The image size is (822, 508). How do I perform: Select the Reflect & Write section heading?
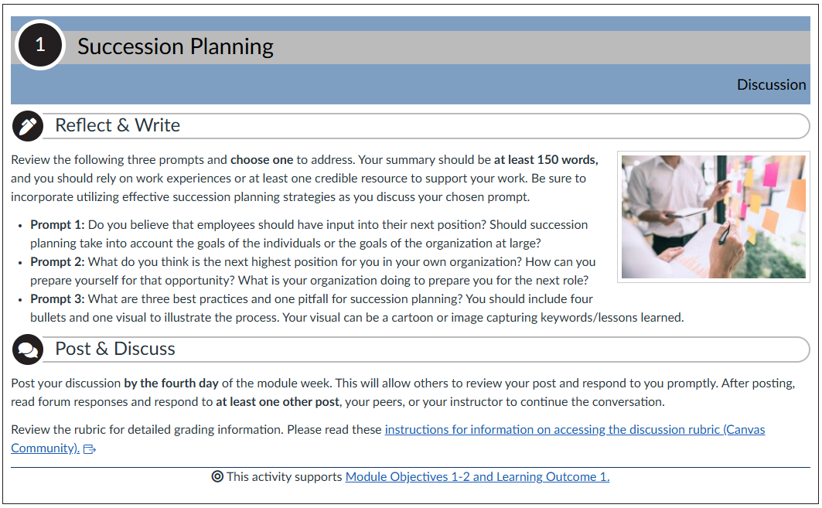(x=118, y=125)
